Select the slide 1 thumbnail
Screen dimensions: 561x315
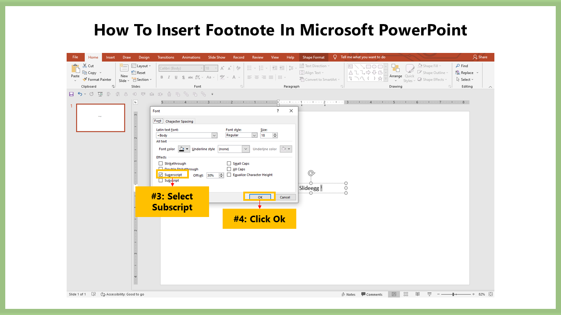coord(100,118)
